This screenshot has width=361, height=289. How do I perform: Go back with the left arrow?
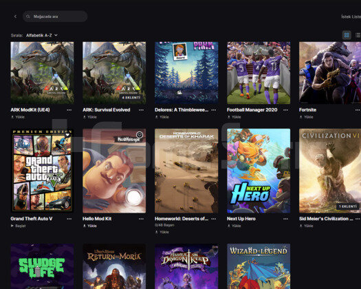(15, 17)
